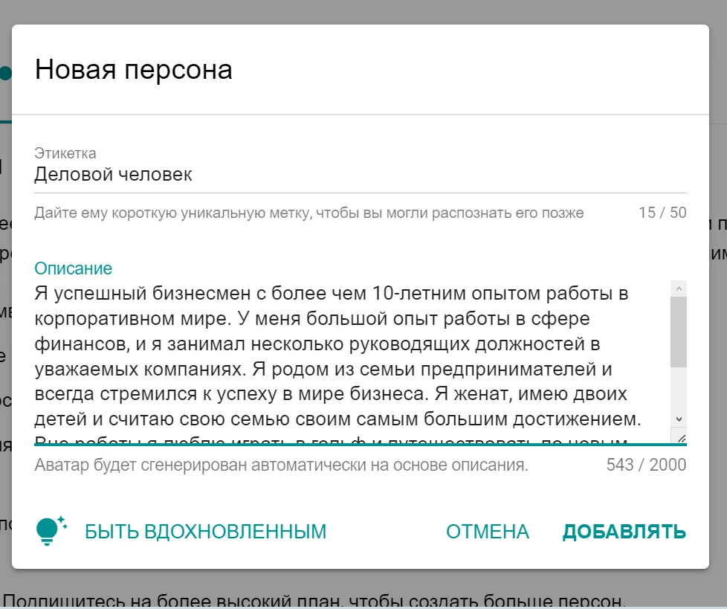Click the Описание field label
The height and width of the screenshot is (609, 727).
pos(74,268)
